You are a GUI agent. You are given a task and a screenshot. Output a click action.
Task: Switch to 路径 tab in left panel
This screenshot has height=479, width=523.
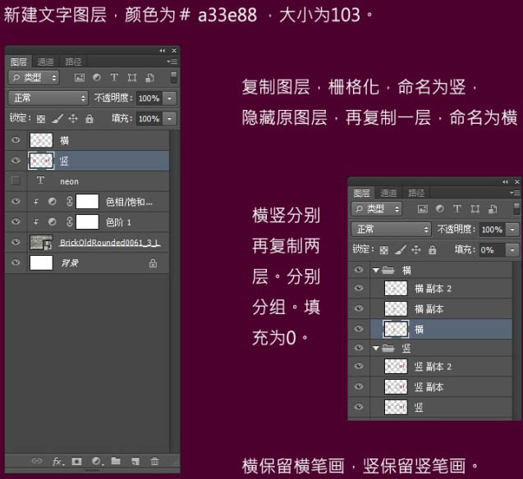click(73, 62)
